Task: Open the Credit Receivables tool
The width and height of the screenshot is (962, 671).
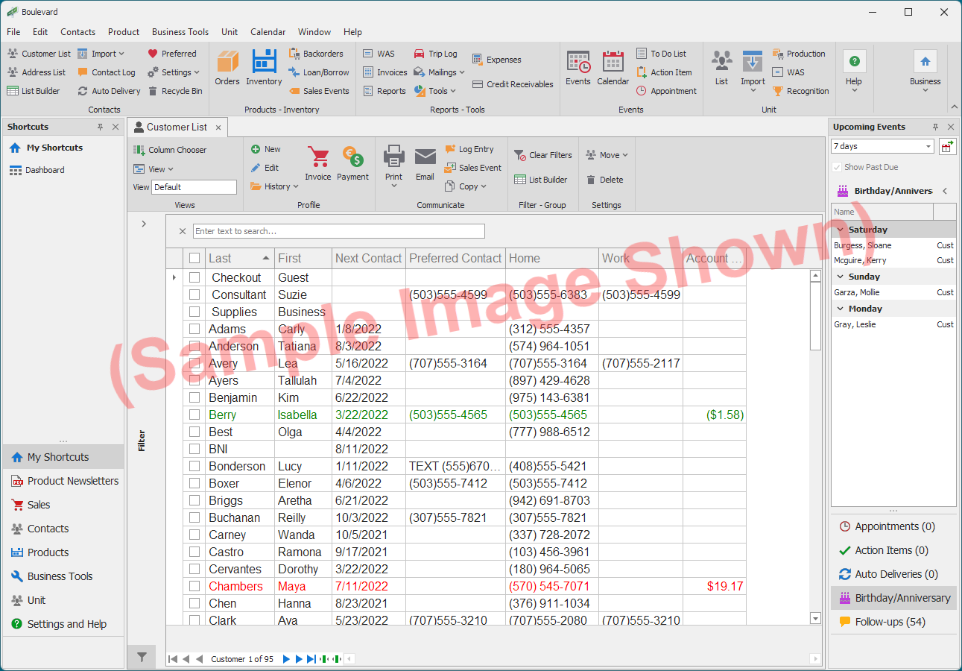Action: 512,84
